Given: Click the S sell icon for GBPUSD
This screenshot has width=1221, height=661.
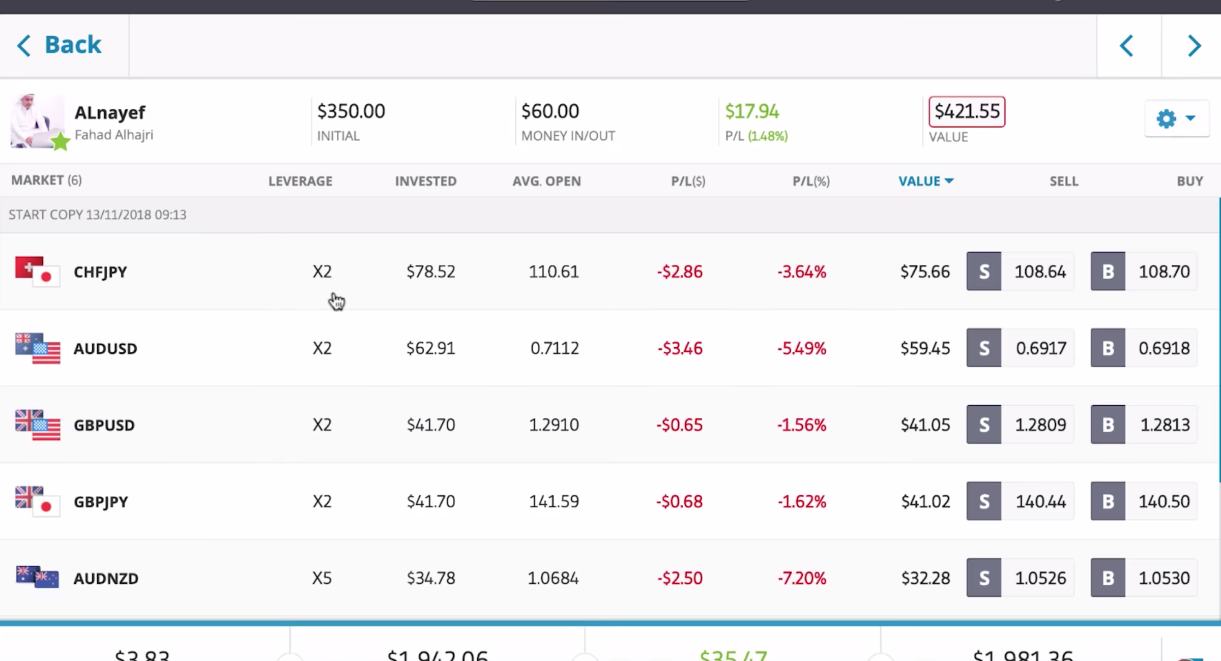Looking at the screenshot, I should pos(983,424).
